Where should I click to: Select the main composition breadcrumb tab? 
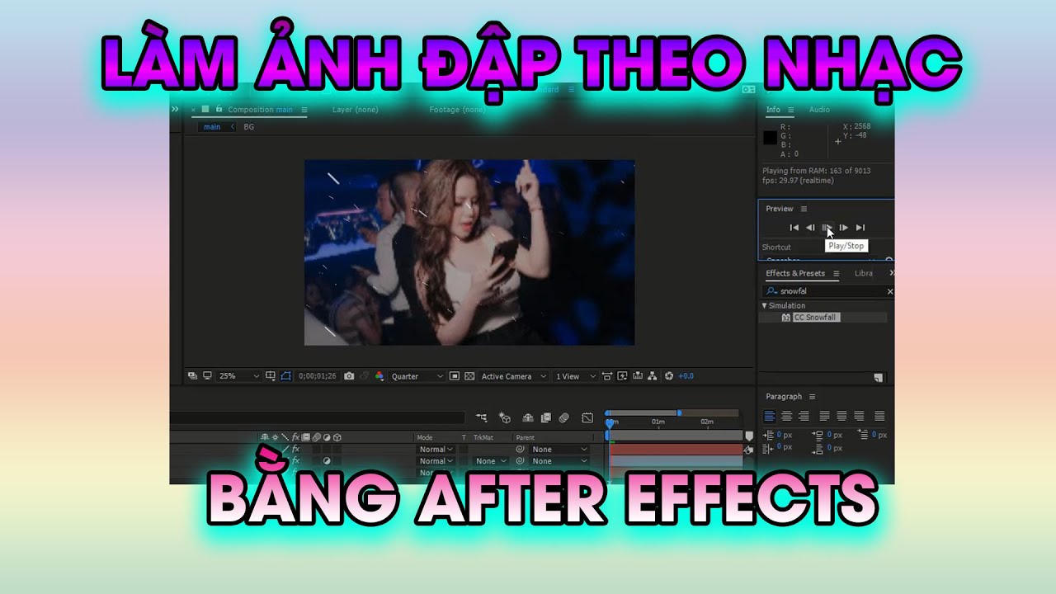point(212,127)
